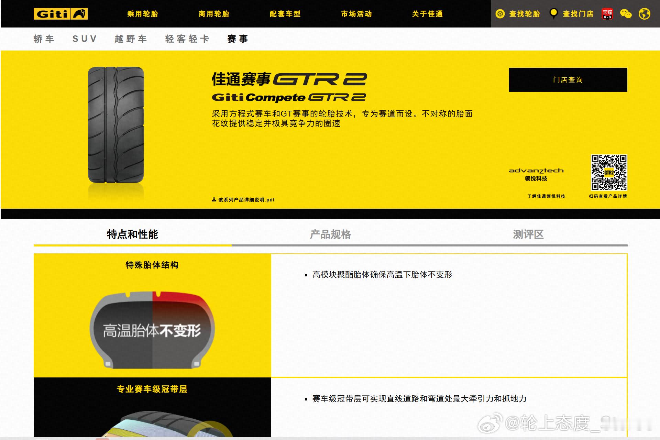660x440 pixels.
Task: Open the WeChat icon
Action: (626, 14)
